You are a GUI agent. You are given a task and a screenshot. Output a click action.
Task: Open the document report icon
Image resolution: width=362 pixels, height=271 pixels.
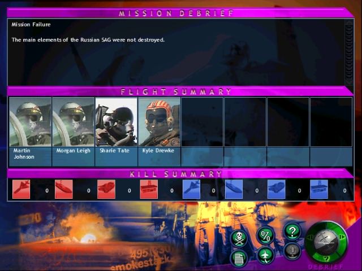pos(239,258)
